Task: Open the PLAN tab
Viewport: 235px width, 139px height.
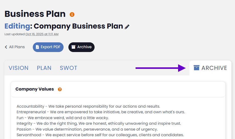Action: click(x=44, y=68)
